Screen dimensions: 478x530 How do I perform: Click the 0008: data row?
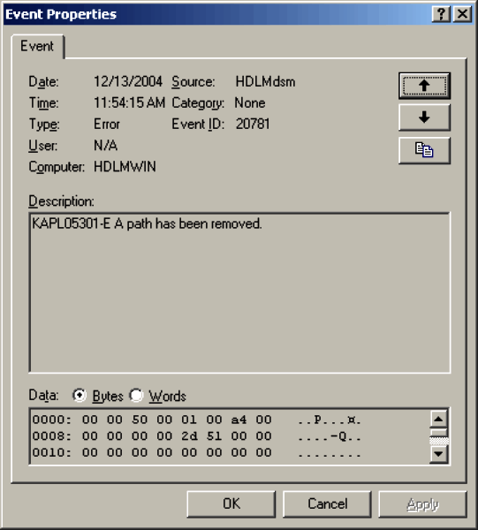[196, 436]
